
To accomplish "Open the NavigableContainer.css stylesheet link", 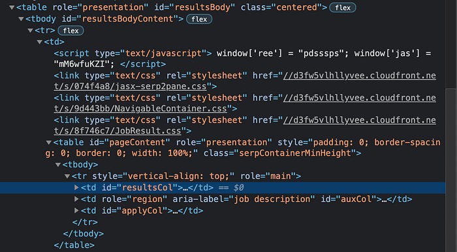I will pyautogui.click(x=245, y=103).
